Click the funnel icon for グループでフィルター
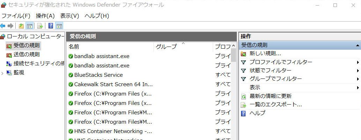 [x=243, y=79]
